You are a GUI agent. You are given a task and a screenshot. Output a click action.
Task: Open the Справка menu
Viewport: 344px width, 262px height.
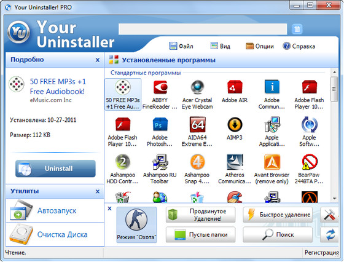click(x=299, y=46)
